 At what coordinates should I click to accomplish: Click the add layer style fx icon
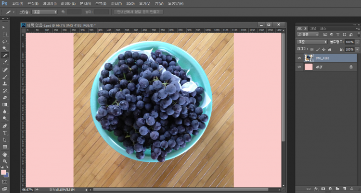click(x=316, y=188)
